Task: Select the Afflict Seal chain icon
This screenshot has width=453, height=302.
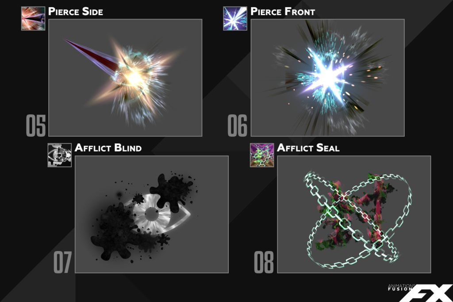Action: point(262,155)
